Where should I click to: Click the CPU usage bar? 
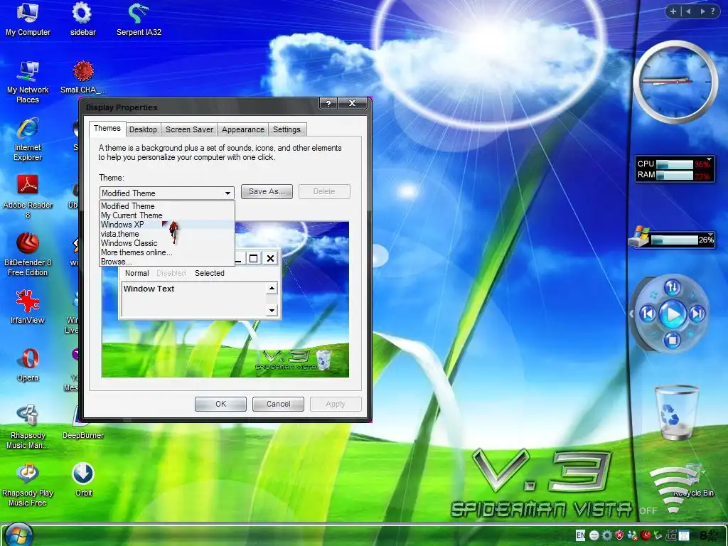(x=675, y=164)
